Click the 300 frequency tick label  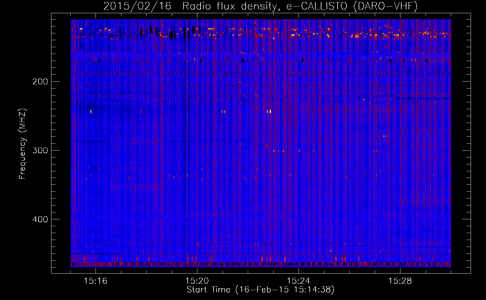[40, 150]
